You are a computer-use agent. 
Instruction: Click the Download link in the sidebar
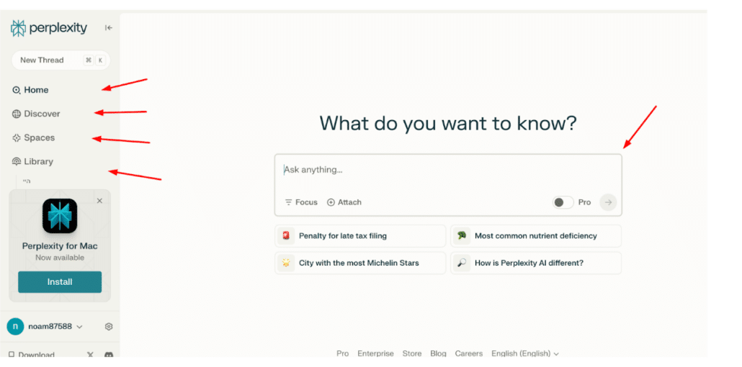(x=31, y=354)
